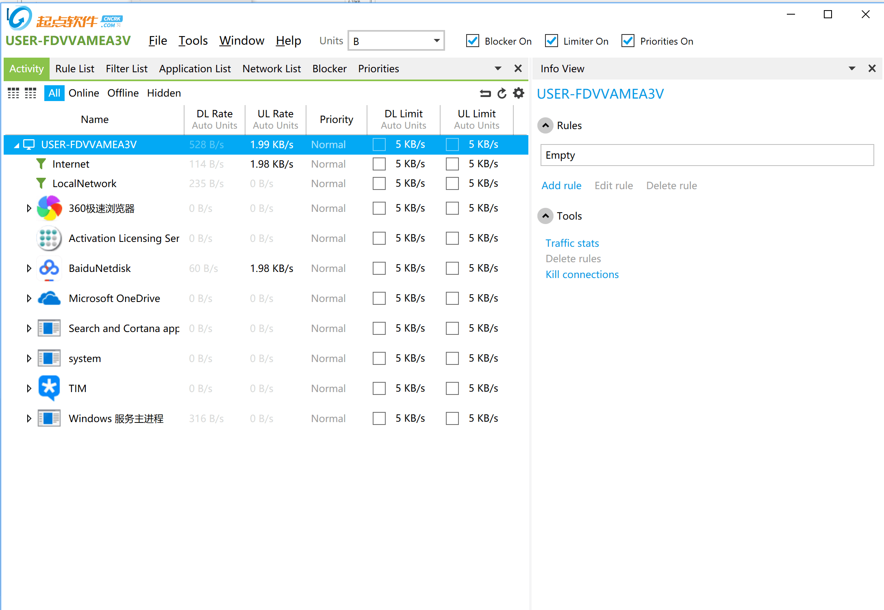Toggle the Blocker On checkbox

point(472,41)
